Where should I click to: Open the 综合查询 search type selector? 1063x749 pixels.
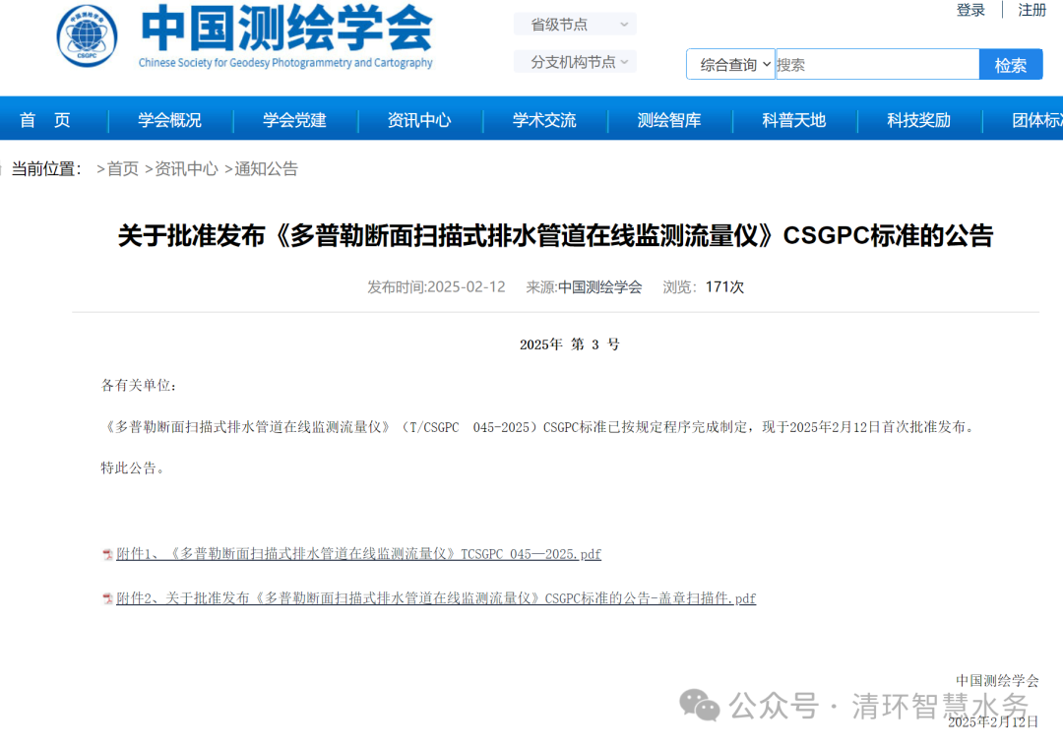coord(731,65)
